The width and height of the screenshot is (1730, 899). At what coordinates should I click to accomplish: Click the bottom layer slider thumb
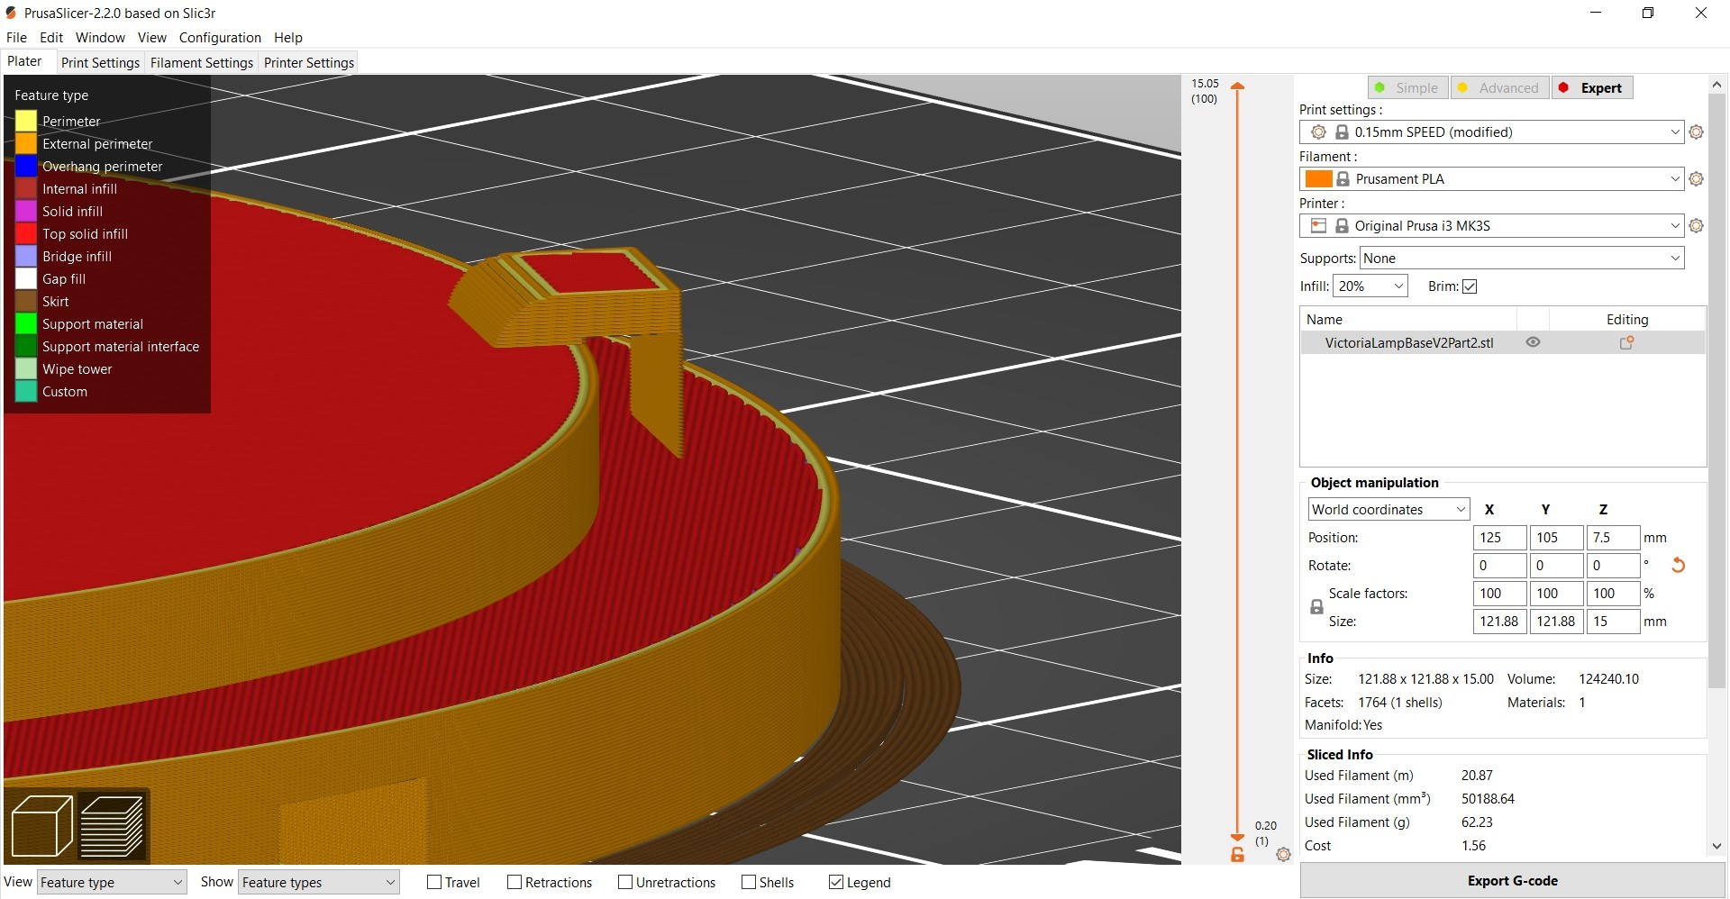coord(1238,838)
